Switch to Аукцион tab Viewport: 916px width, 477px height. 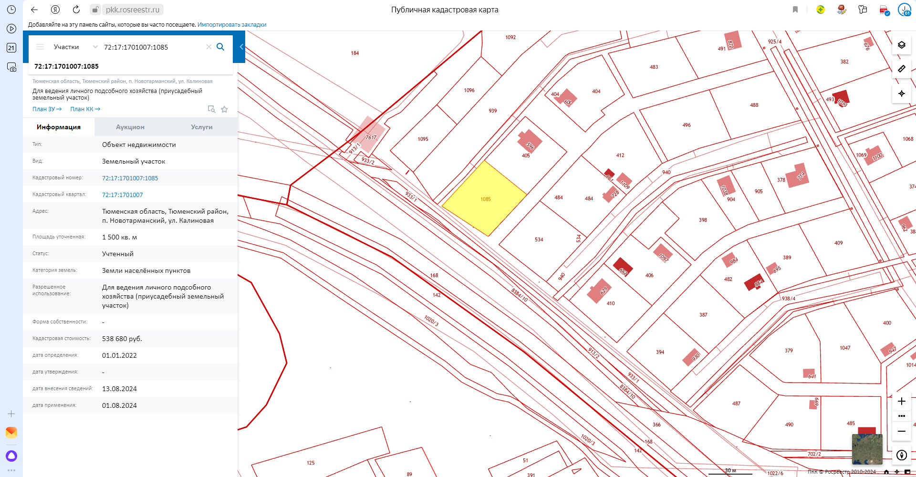[x=130, y=127]
